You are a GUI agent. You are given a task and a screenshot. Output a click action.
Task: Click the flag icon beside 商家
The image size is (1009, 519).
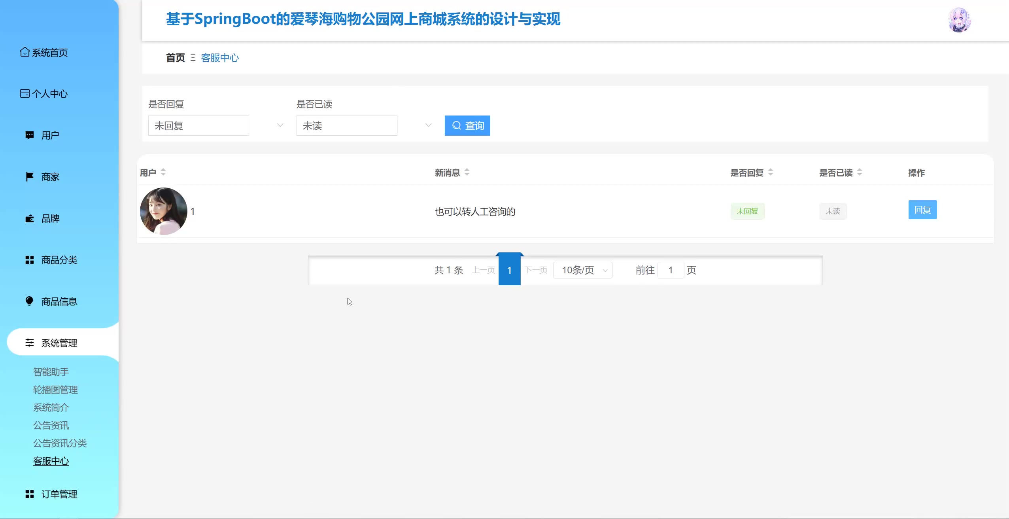pos(30,177)
